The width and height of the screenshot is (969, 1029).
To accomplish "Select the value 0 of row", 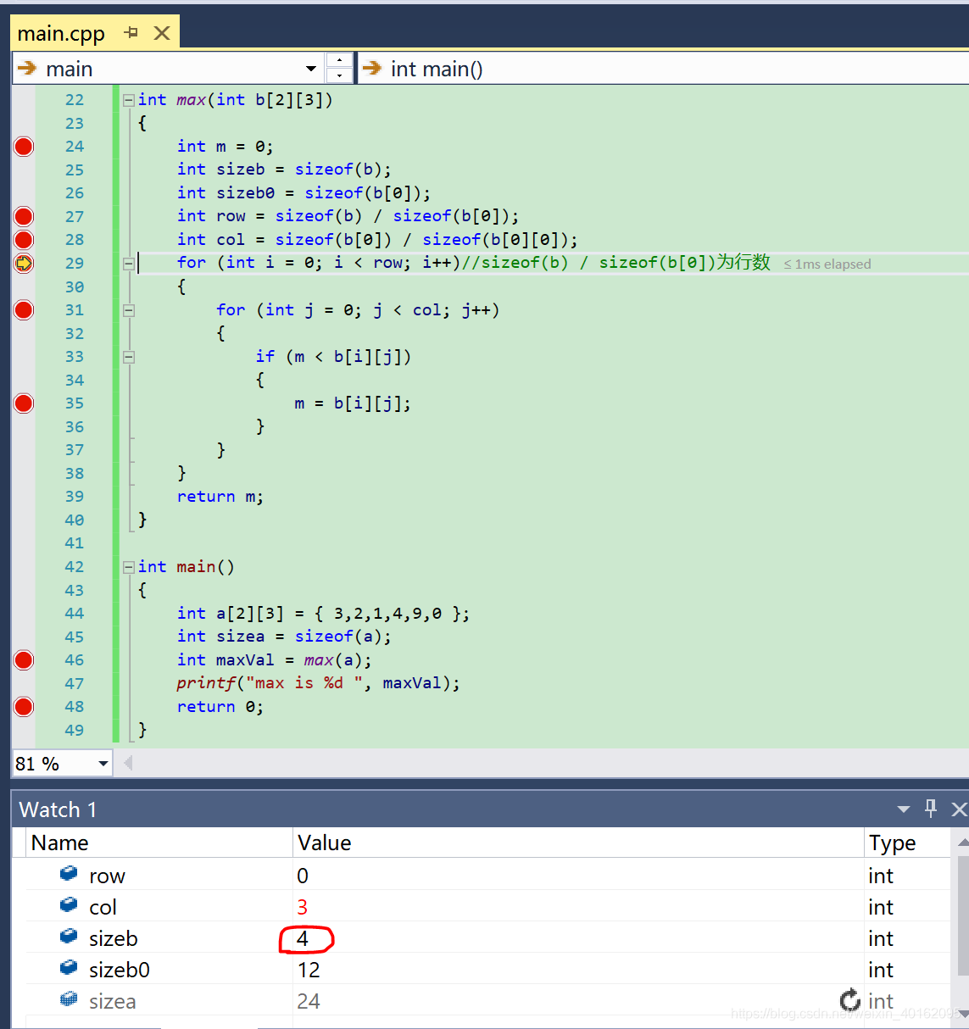I will point(303,876).
